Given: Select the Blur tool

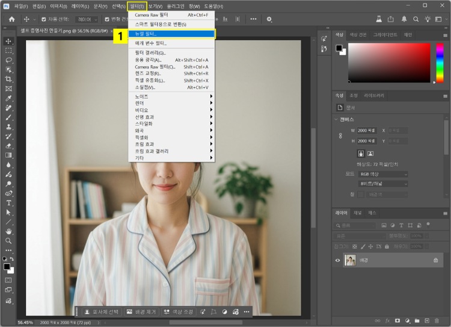Looking at the screenshot, I should point(8,165).
